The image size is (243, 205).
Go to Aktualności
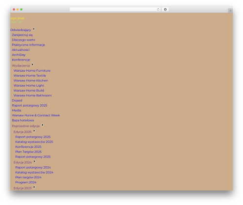(21, 50)
